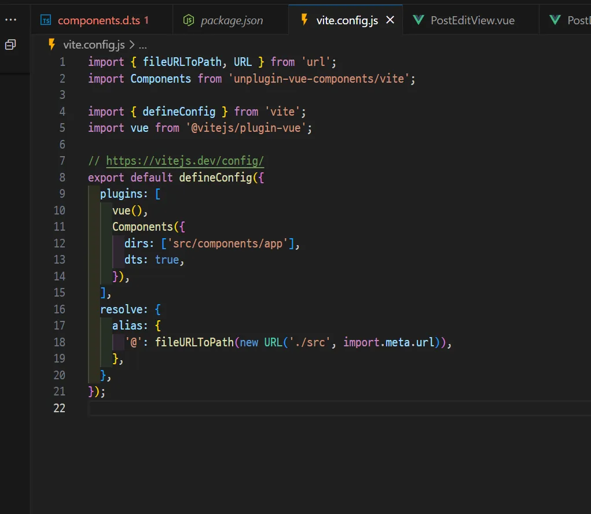
Task: Click vite.config.js in the breadcrumb
Action: click(x=94, y=45)
